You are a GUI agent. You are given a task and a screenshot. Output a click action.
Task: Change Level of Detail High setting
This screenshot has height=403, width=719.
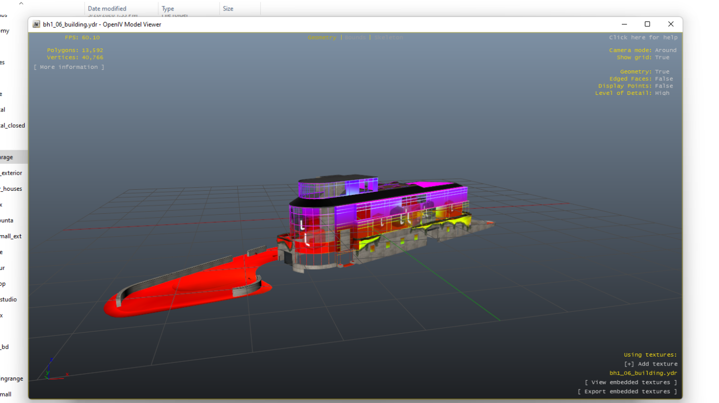632,93
